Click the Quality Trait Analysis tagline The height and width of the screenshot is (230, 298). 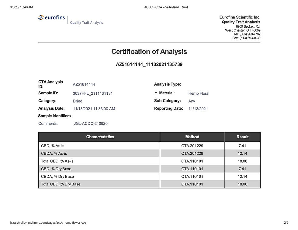(x=86, y=22)
